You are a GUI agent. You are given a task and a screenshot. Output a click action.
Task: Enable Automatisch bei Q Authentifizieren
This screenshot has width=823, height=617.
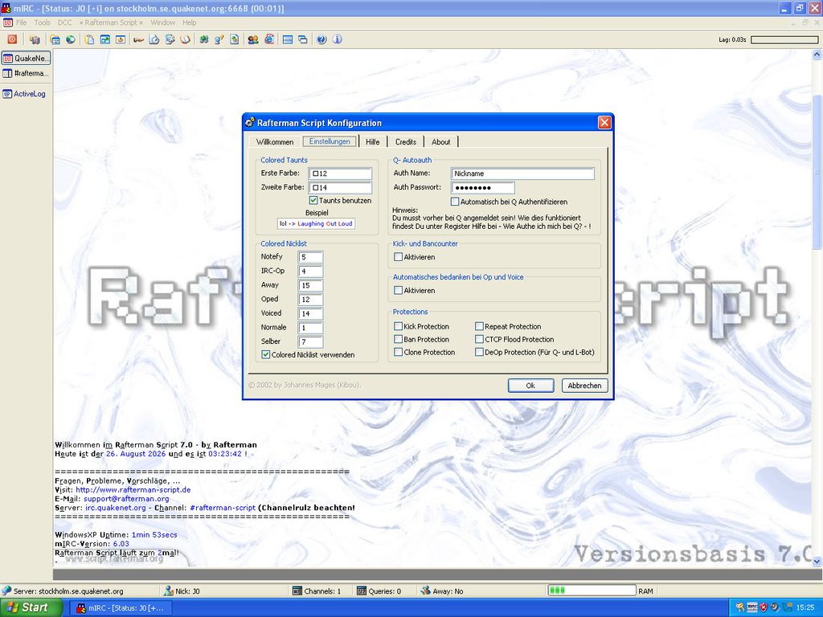click(x=455, y=202)
